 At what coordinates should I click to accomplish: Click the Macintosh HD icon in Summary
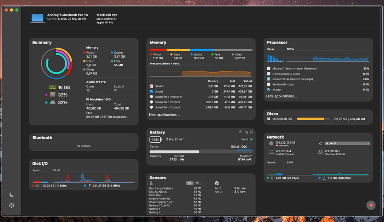87,99
